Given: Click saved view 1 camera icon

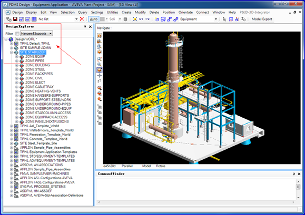Looking at the screenshot, I should (100, 106).
